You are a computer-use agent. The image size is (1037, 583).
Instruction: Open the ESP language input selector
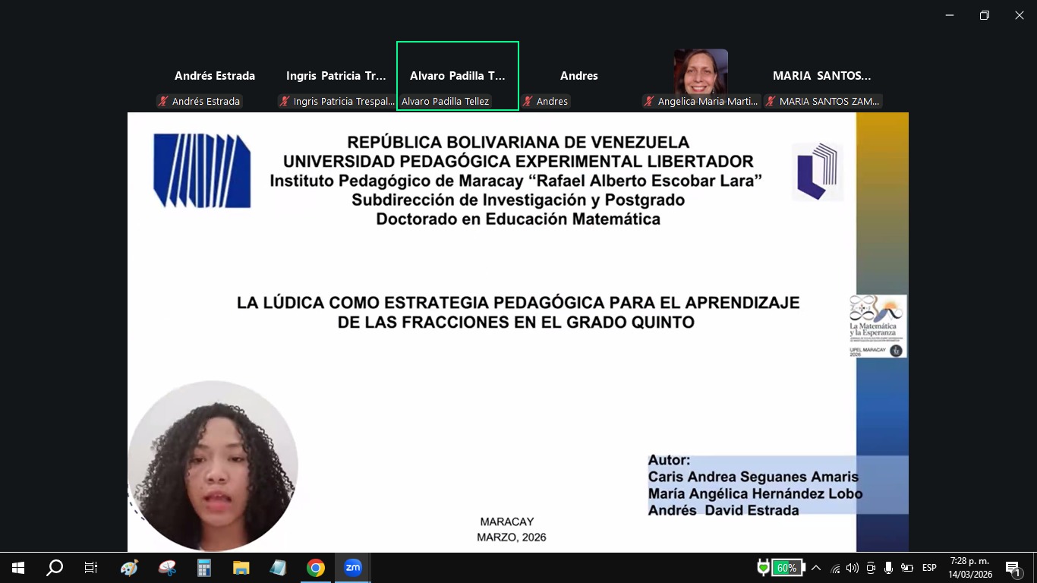point(929,568)
